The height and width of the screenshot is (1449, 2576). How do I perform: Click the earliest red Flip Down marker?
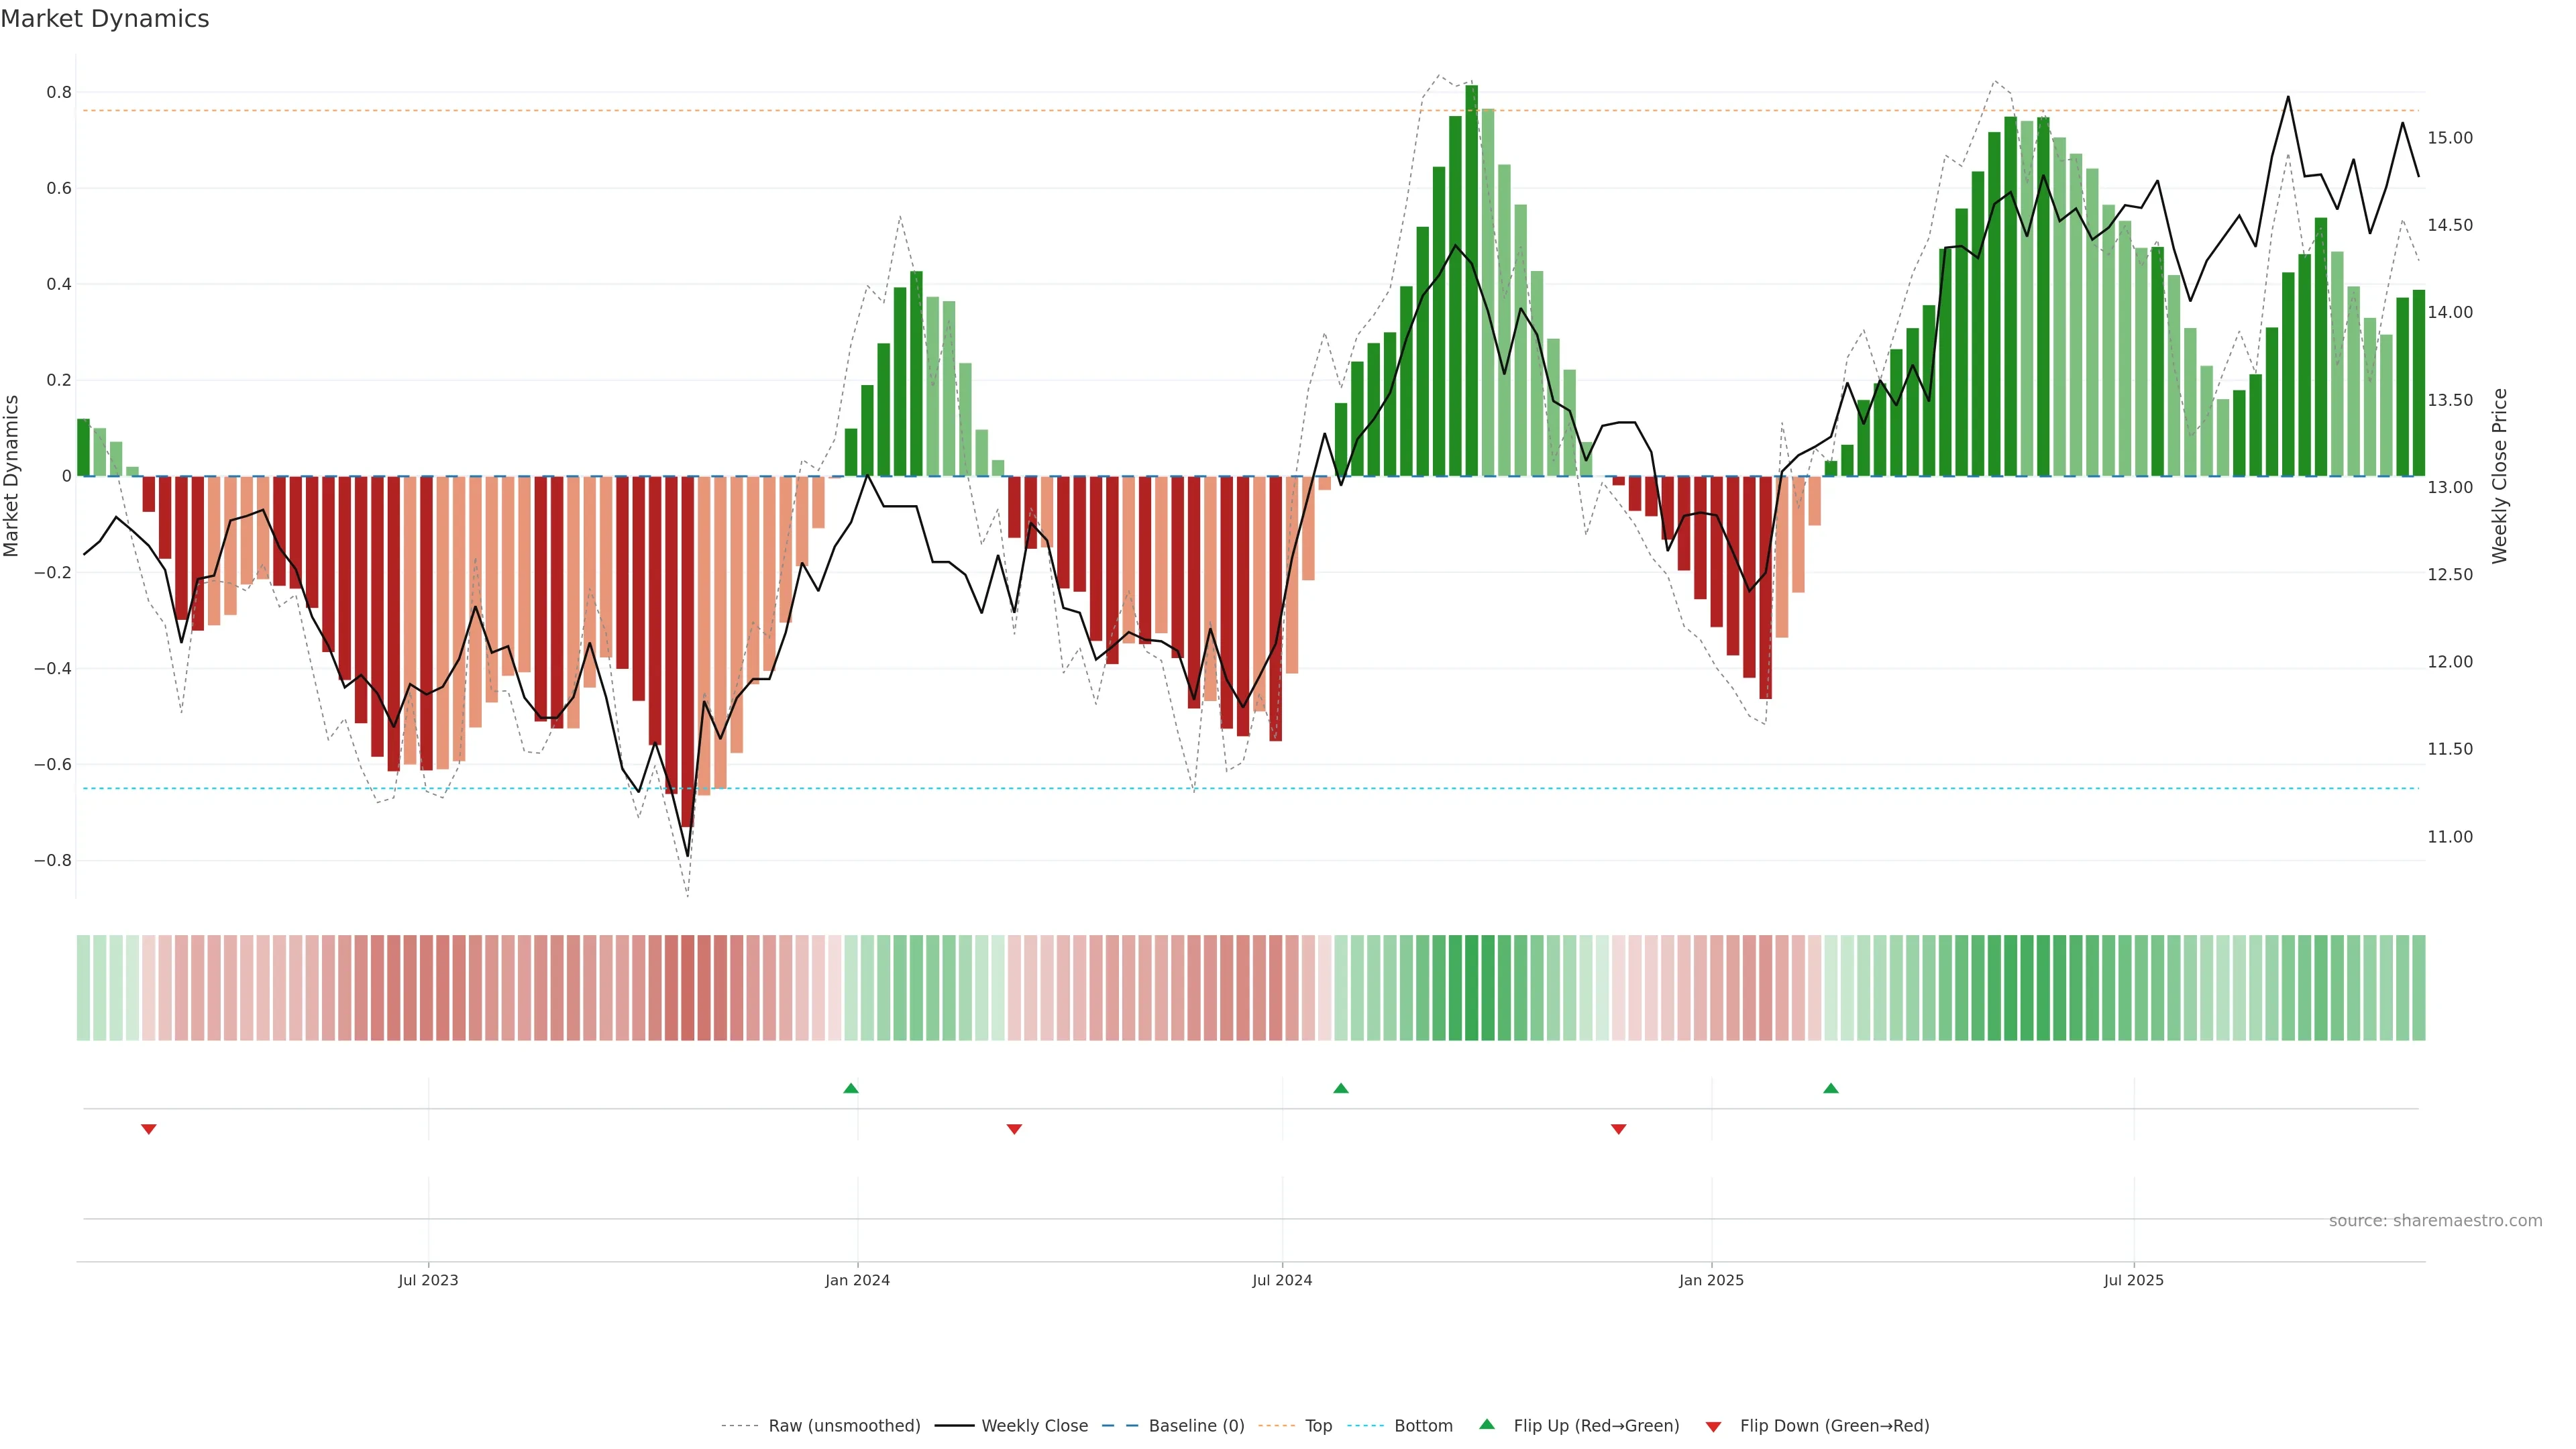pos(149,1129)
